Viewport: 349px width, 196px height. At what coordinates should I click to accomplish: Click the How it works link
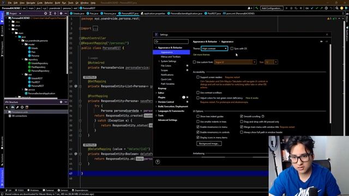(252, 98)
